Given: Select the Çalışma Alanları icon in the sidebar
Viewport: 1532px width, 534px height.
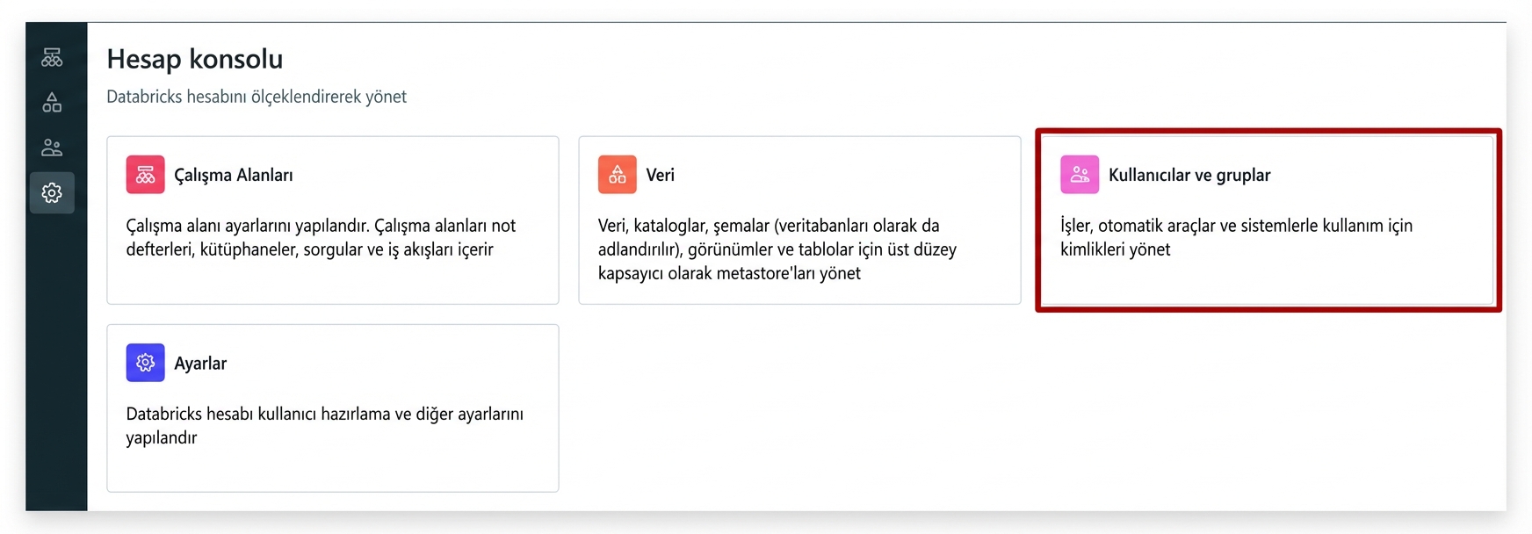Looking at the screenshot, I should pyautogui.click(x=52, y=57).
